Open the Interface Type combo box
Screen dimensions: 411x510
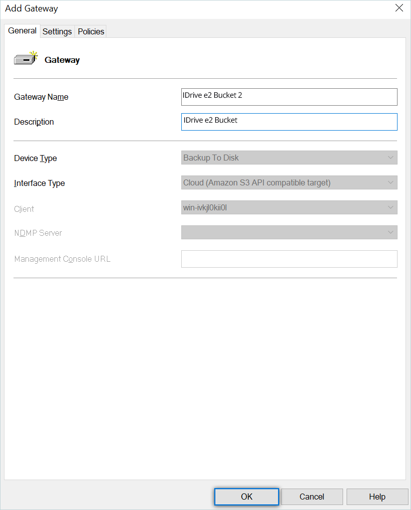(289, 183)
